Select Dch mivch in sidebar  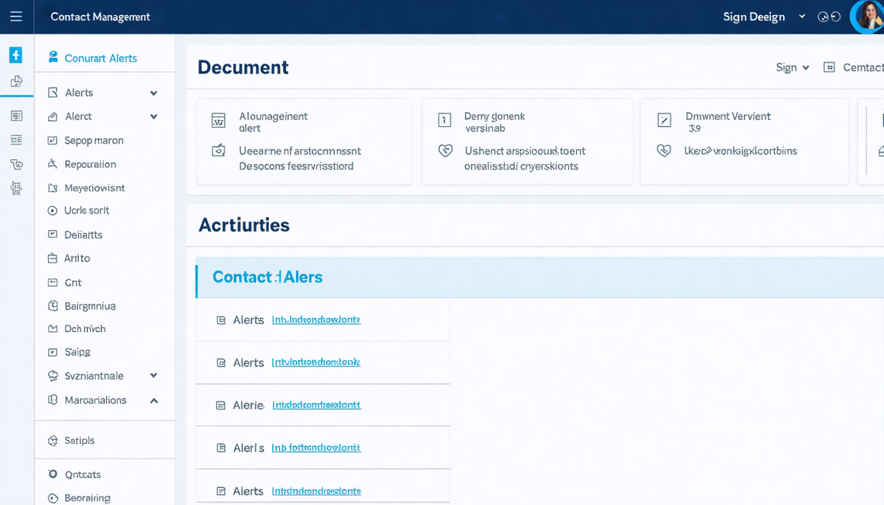pyautogui.click(x=85, y=329)
